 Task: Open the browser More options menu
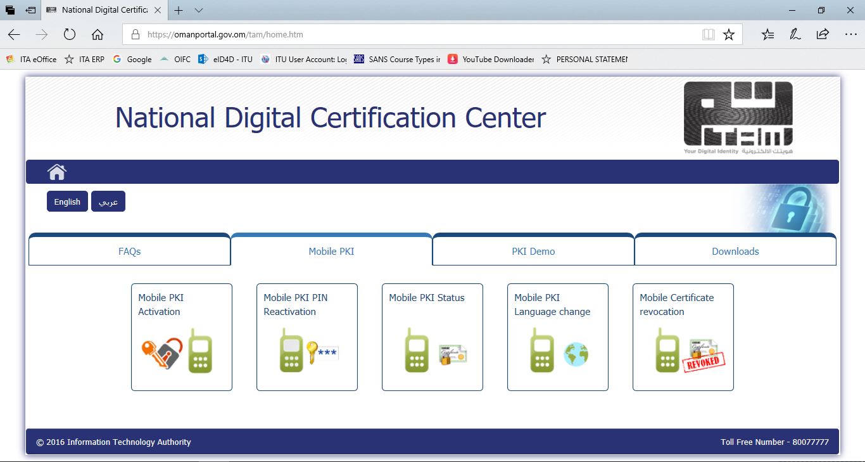(850, 34)
